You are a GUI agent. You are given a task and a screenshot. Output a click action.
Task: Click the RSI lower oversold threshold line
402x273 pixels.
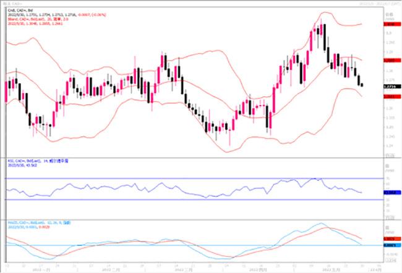[186, 199]
